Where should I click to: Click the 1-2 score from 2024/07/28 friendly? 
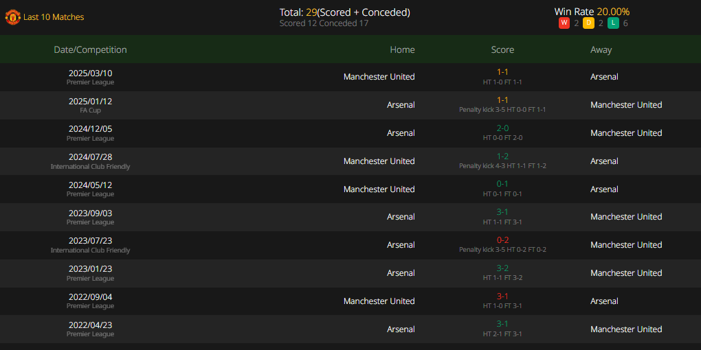pos(502,156)
